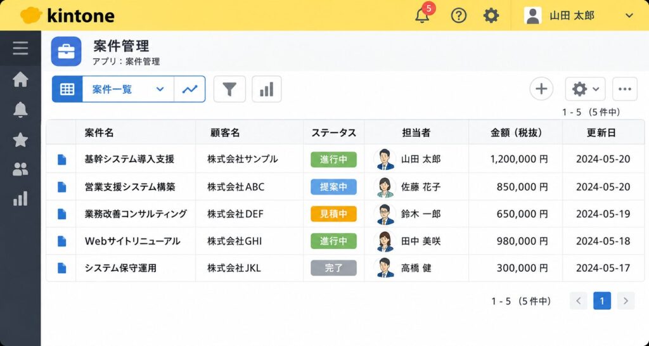This screenshot has height=346, width=649.
Task: Click assignee 田中 美咲
Action: point(421,241)
